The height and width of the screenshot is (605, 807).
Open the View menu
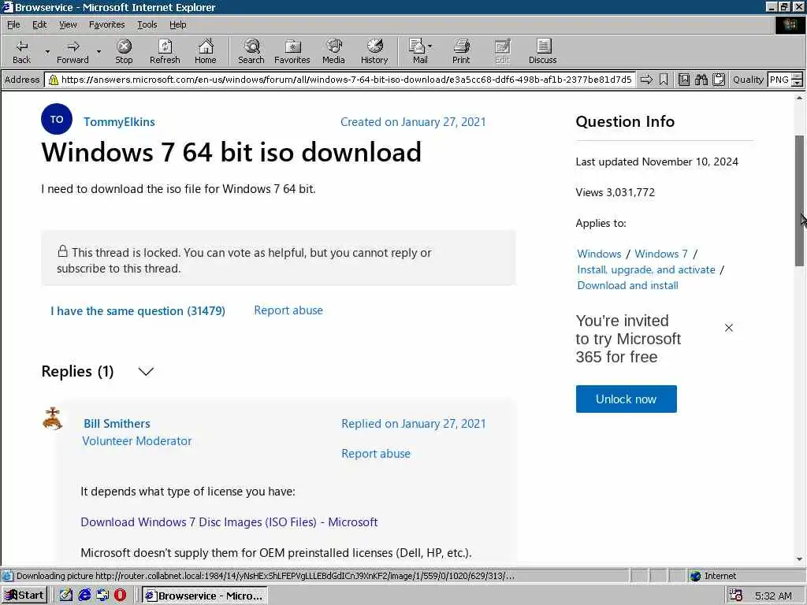68,24
